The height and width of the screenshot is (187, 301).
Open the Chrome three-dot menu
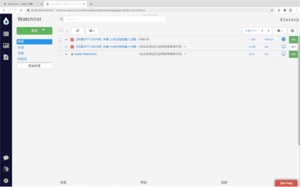click(x=296, y=10)
